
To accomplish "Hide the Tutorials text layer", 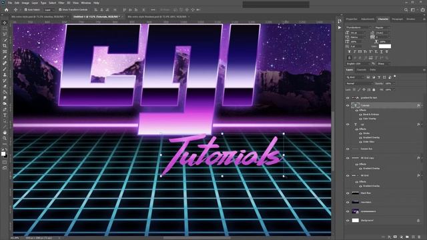I will tap(348, 105).
